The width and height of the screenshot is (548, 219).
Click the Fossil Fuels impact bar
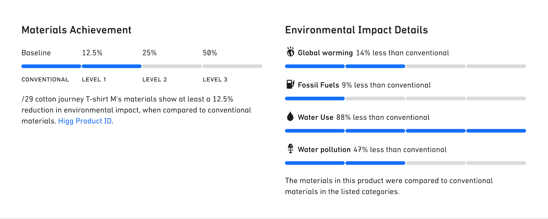coord(405,98)
